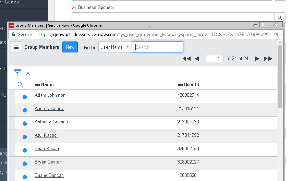Go to the previous page of results

click(197, 59)
